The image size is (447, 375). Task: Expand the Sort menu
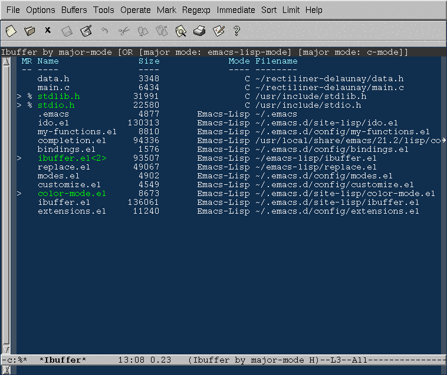269,10
